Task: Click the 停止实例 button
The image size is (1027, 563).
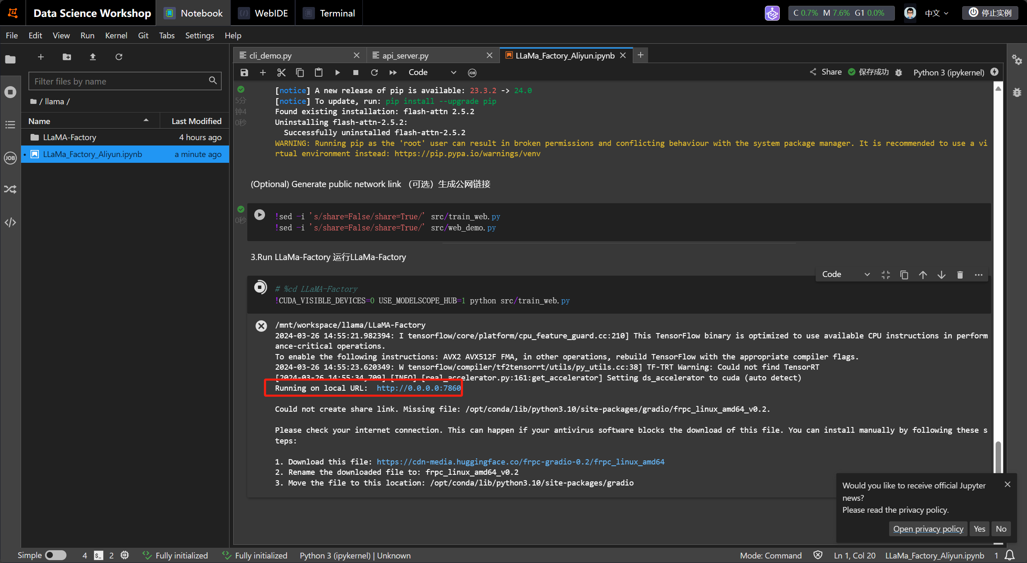Action: point(990,13)
